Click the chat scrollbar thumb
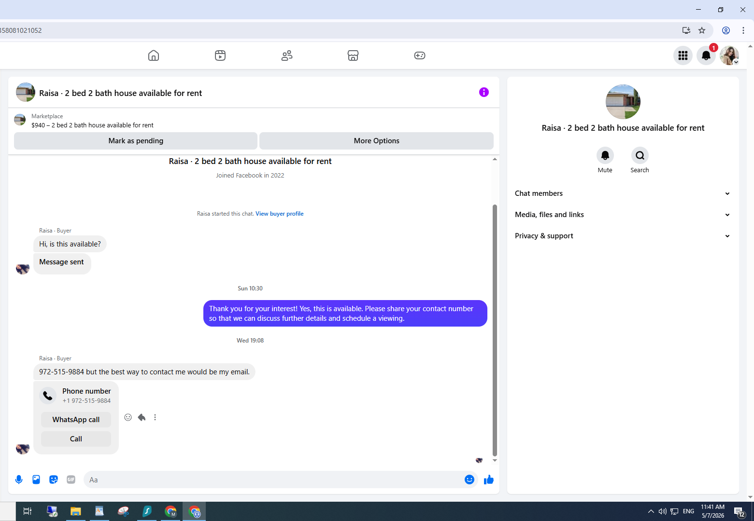Image resolution: width=754 pixels, height=521 pixels. coord(495,329)
